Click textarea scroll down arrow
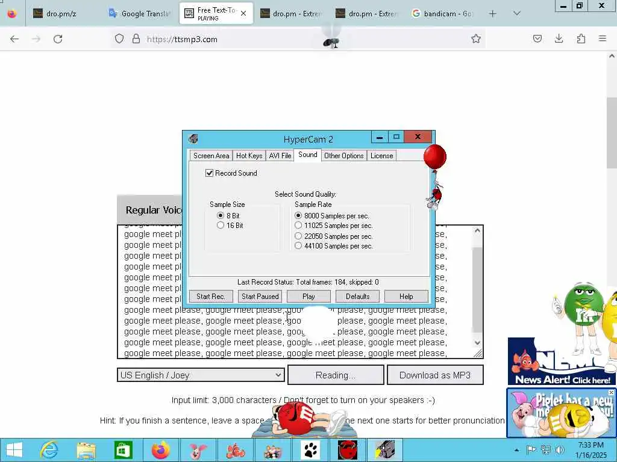The image size is (617, 462). click(477, 342)
